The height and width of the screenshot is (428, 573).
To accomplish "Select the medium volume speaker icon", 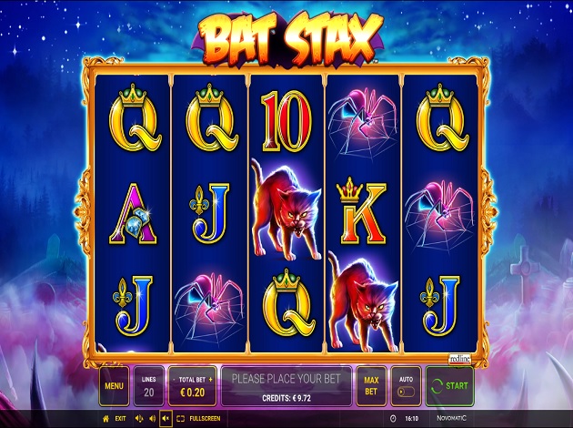I will pyautogui.click(x=153, y=419).
